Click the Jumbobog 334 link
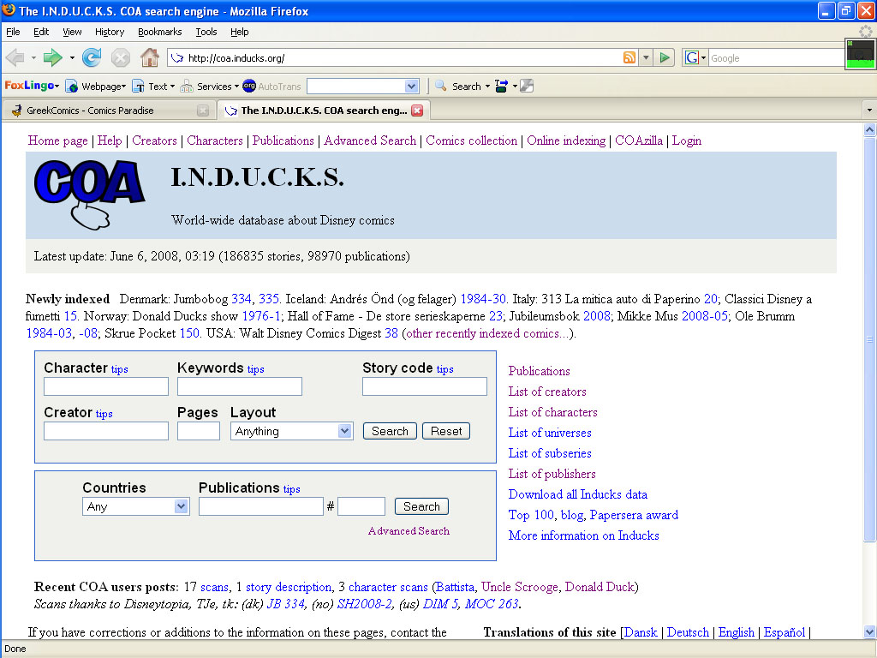The width and height of the screenshot is (877, 658). pos(241,299)
